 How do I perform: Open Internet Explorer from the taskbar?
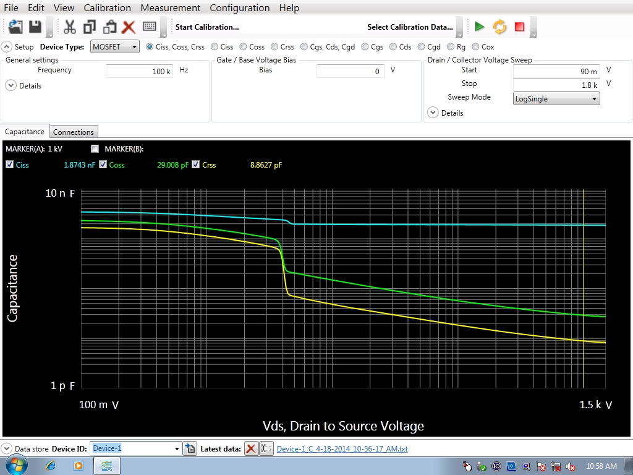point(51,466)
